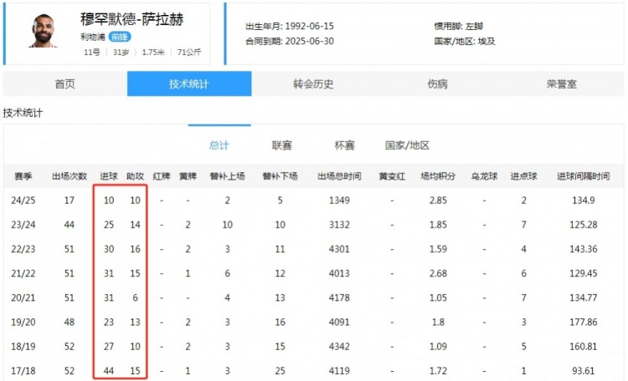Click the 进球间隔时间 column header
The height and width of the screenshot is (381, 628).
[x=584, y=177]
